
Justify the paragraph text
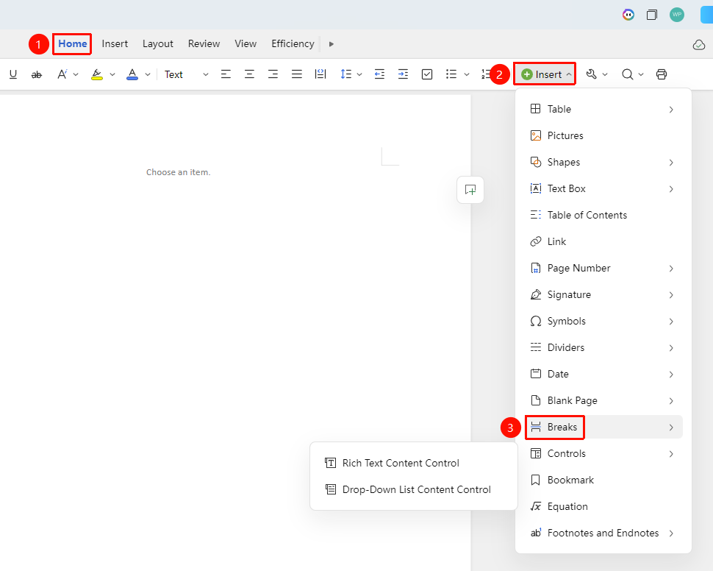pos(296,74)
